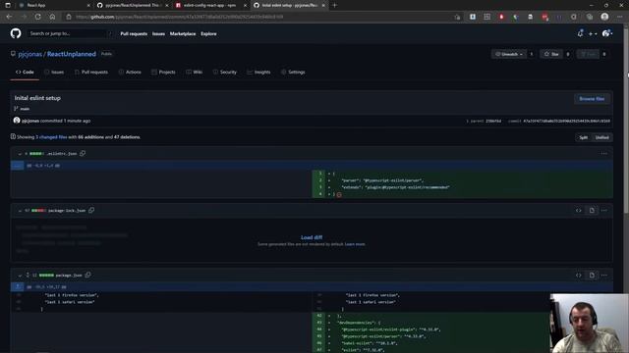629x353 pixels.
Task: Open pjcjonas commit author link
Action: click(30, 121)
